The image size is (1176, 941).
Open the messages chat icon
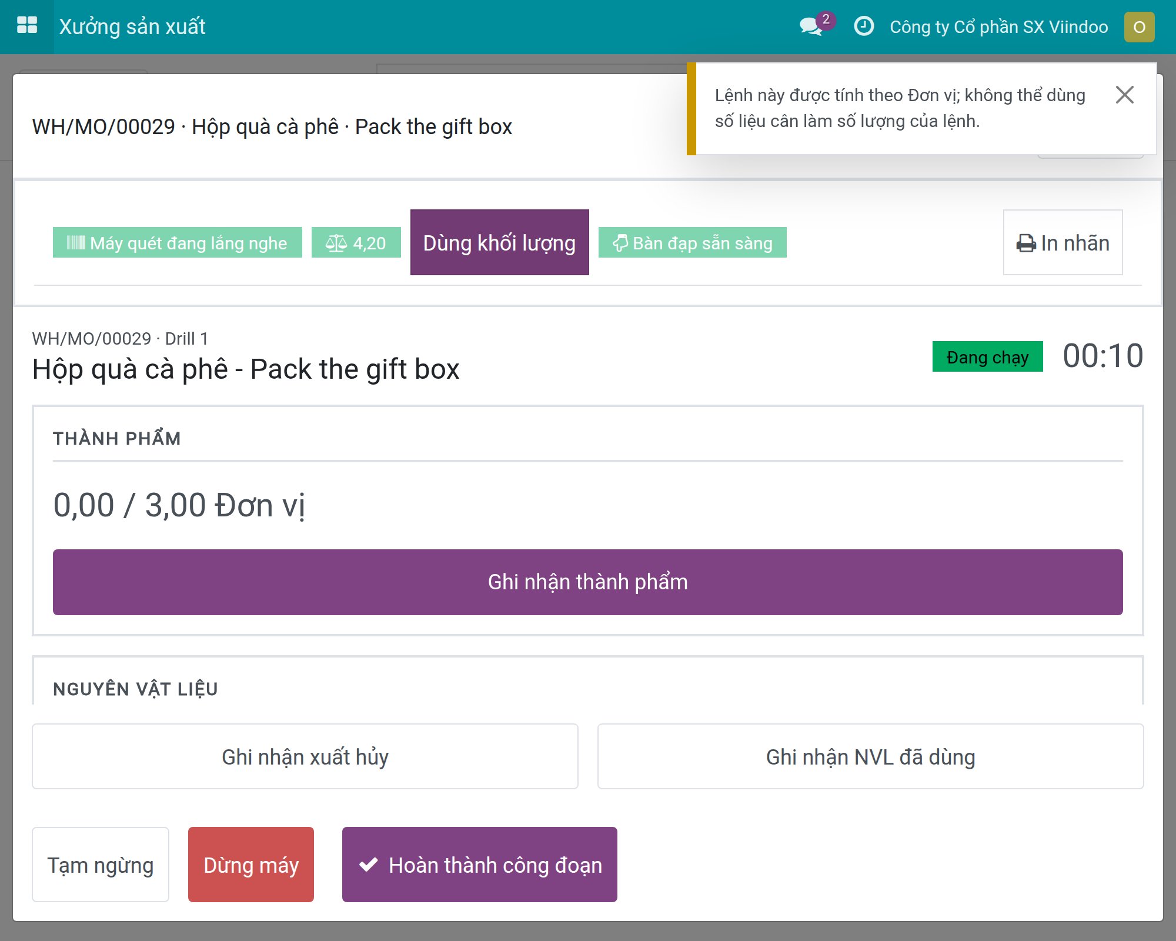pos(811,26)
